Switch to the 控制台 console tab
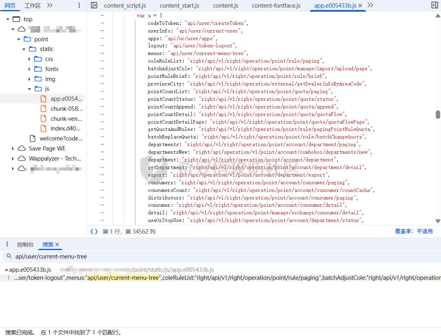The height and width of the screenshot is (336, 441). click(25, 244)
